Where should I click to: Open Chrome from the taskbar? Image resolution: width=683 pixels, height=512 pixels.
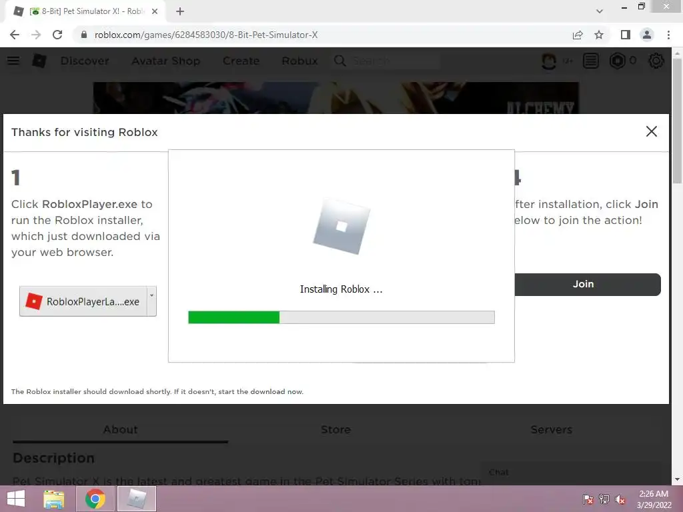coord(95,499)
